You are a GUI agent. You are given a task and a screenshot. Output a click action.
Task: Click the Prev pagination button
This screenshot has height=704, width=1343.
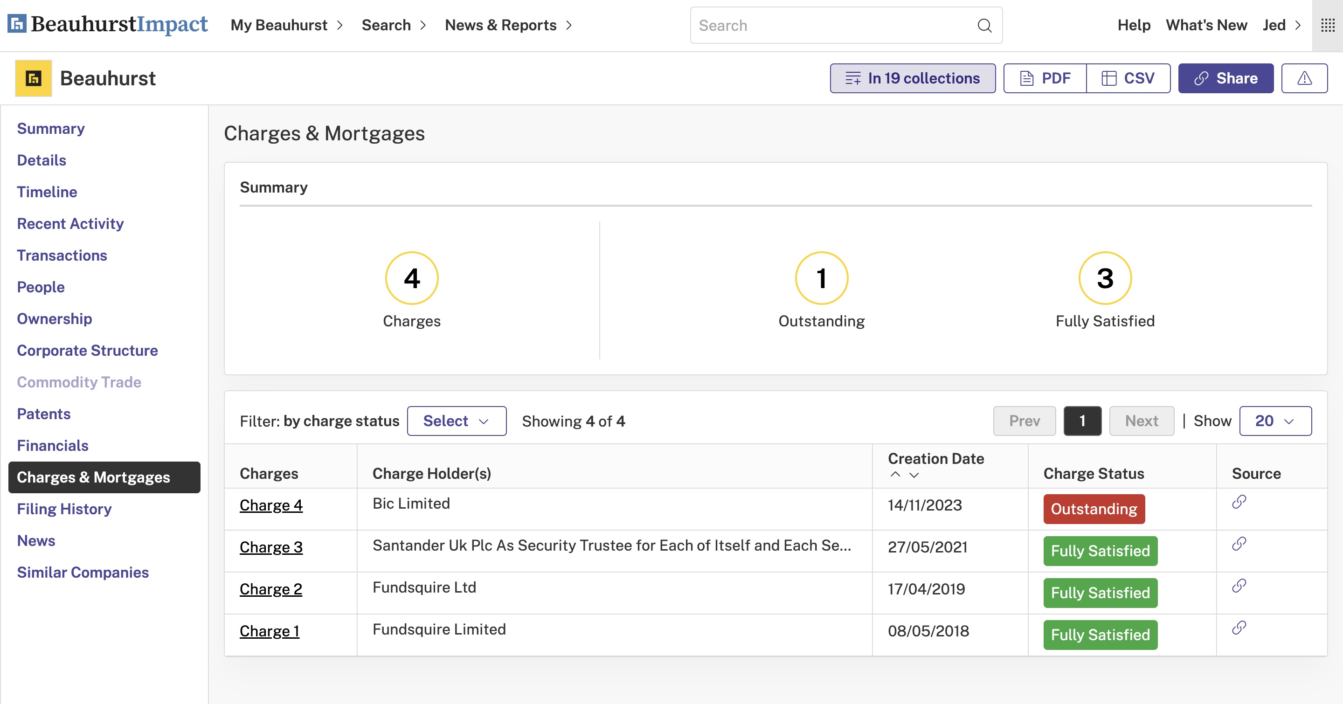click(1025, 421)
